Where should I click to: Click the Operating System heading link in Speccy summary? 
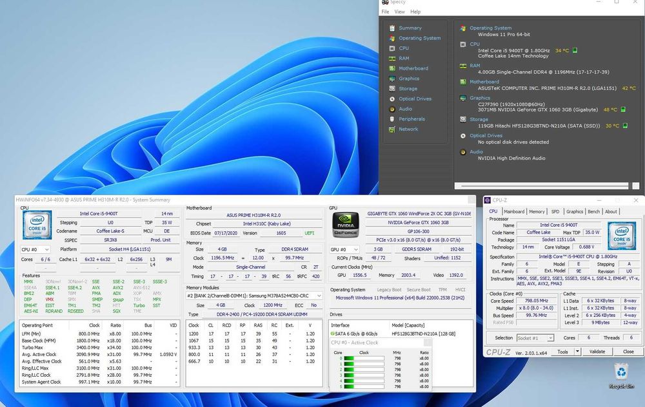491,28
